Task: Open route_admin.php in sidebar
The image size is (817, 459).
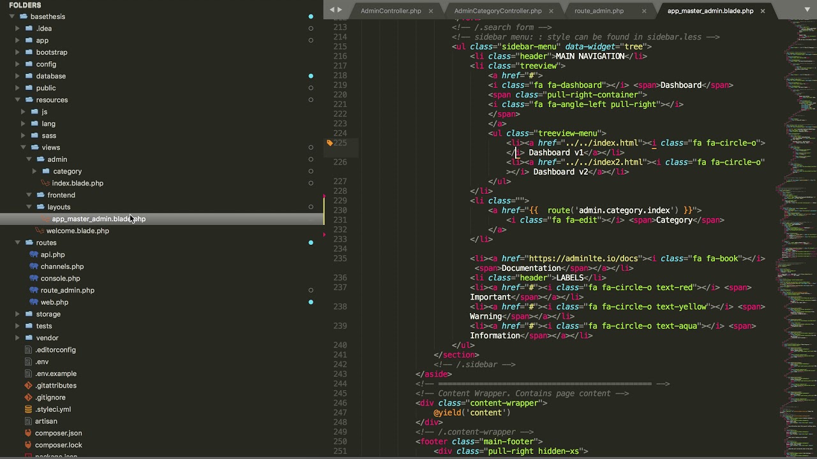Action: tap(67, 290)
